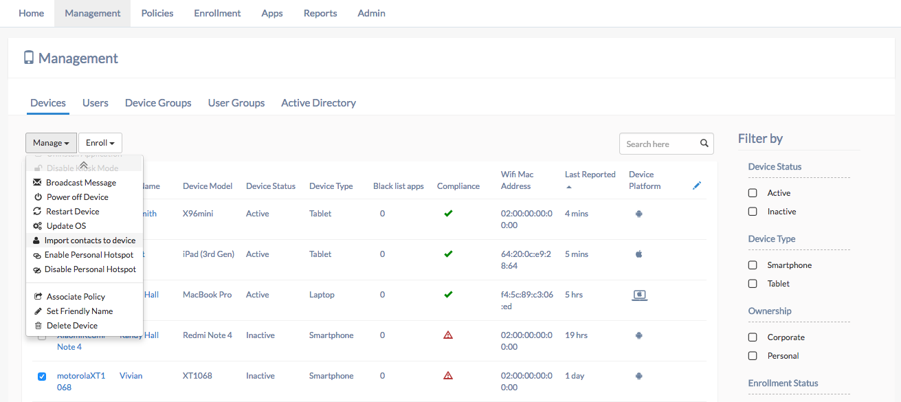
Task: Click into the Search here field
Action: pos(667,144)
